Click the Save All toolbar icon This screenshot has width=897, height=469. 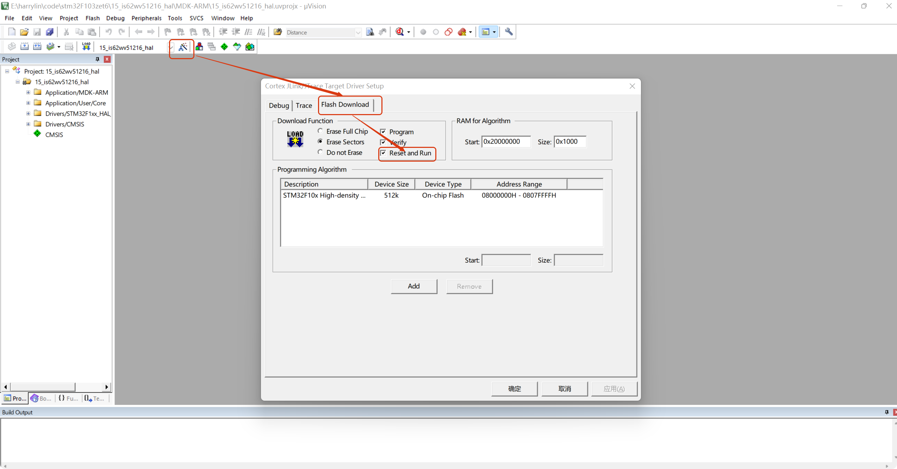tap(50, 32)
